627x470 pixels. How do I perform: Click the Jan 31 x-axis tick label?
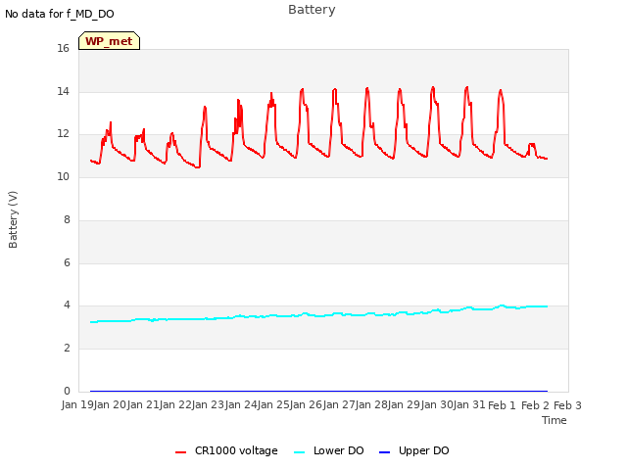click(x=470, y=404)
